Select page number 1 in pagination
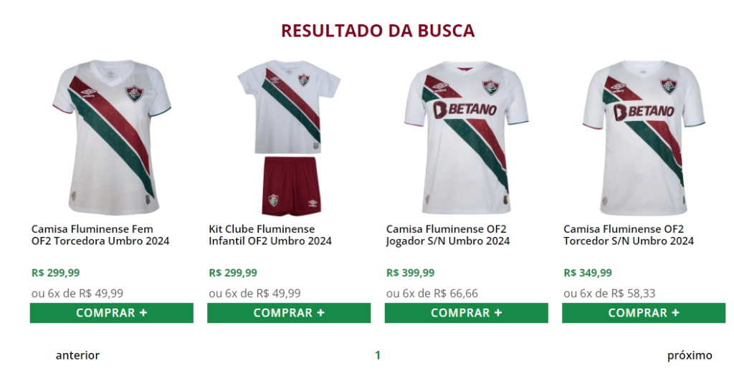The height and width of the screenshot is (378, 734). tap(378, 356)
